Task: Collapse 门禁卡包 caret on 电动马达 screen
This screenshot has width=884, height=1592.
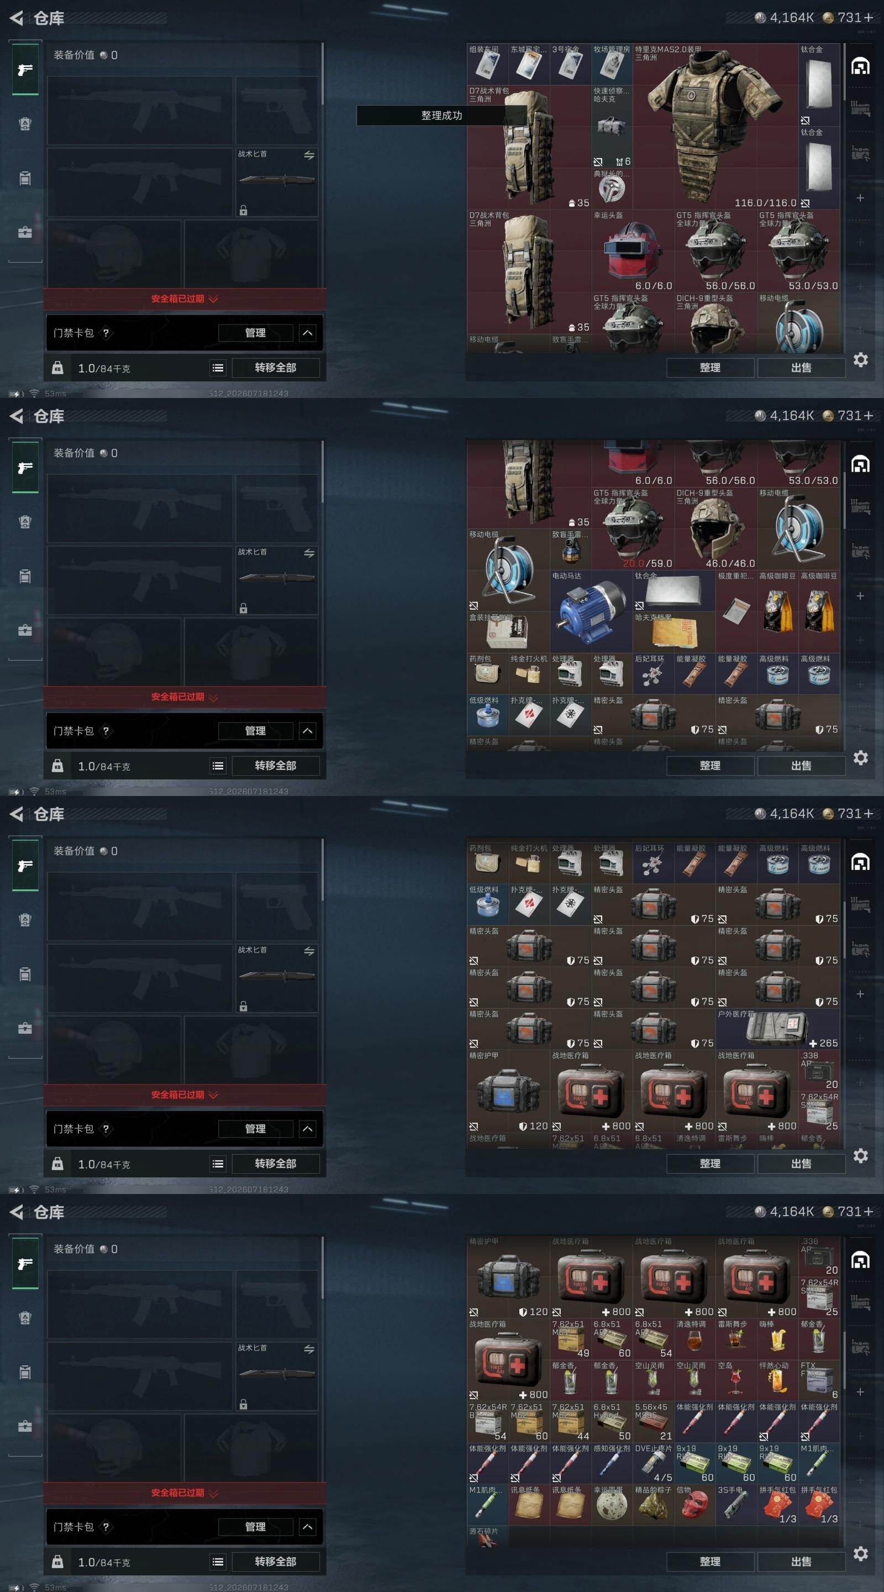Action: (308, 731)
